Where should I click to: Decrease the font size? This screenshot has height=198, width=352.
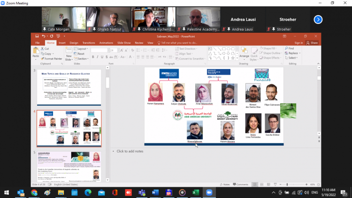tap(126, 50)
